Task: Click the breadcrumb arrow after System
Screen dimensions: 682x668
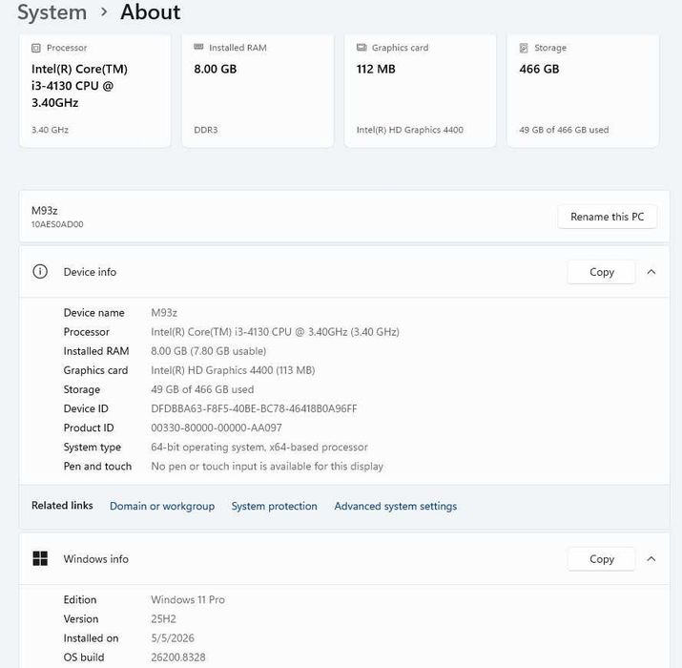Action: (x=104, y=11)
